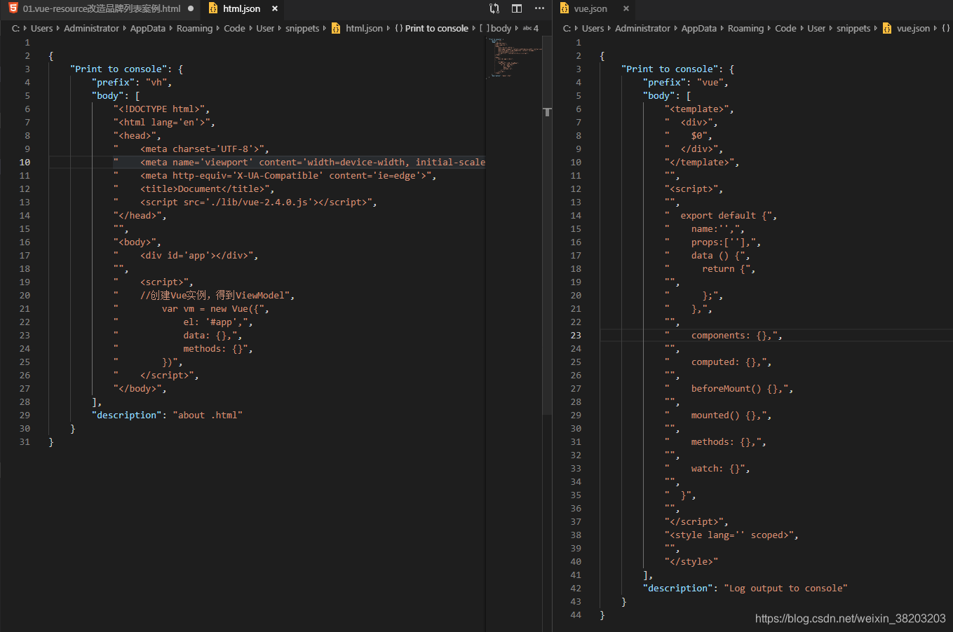Click the meta name='viewport' line
The width and height of the screenshot is (953, 632).
pyautogui.click(x=299, y=162)
